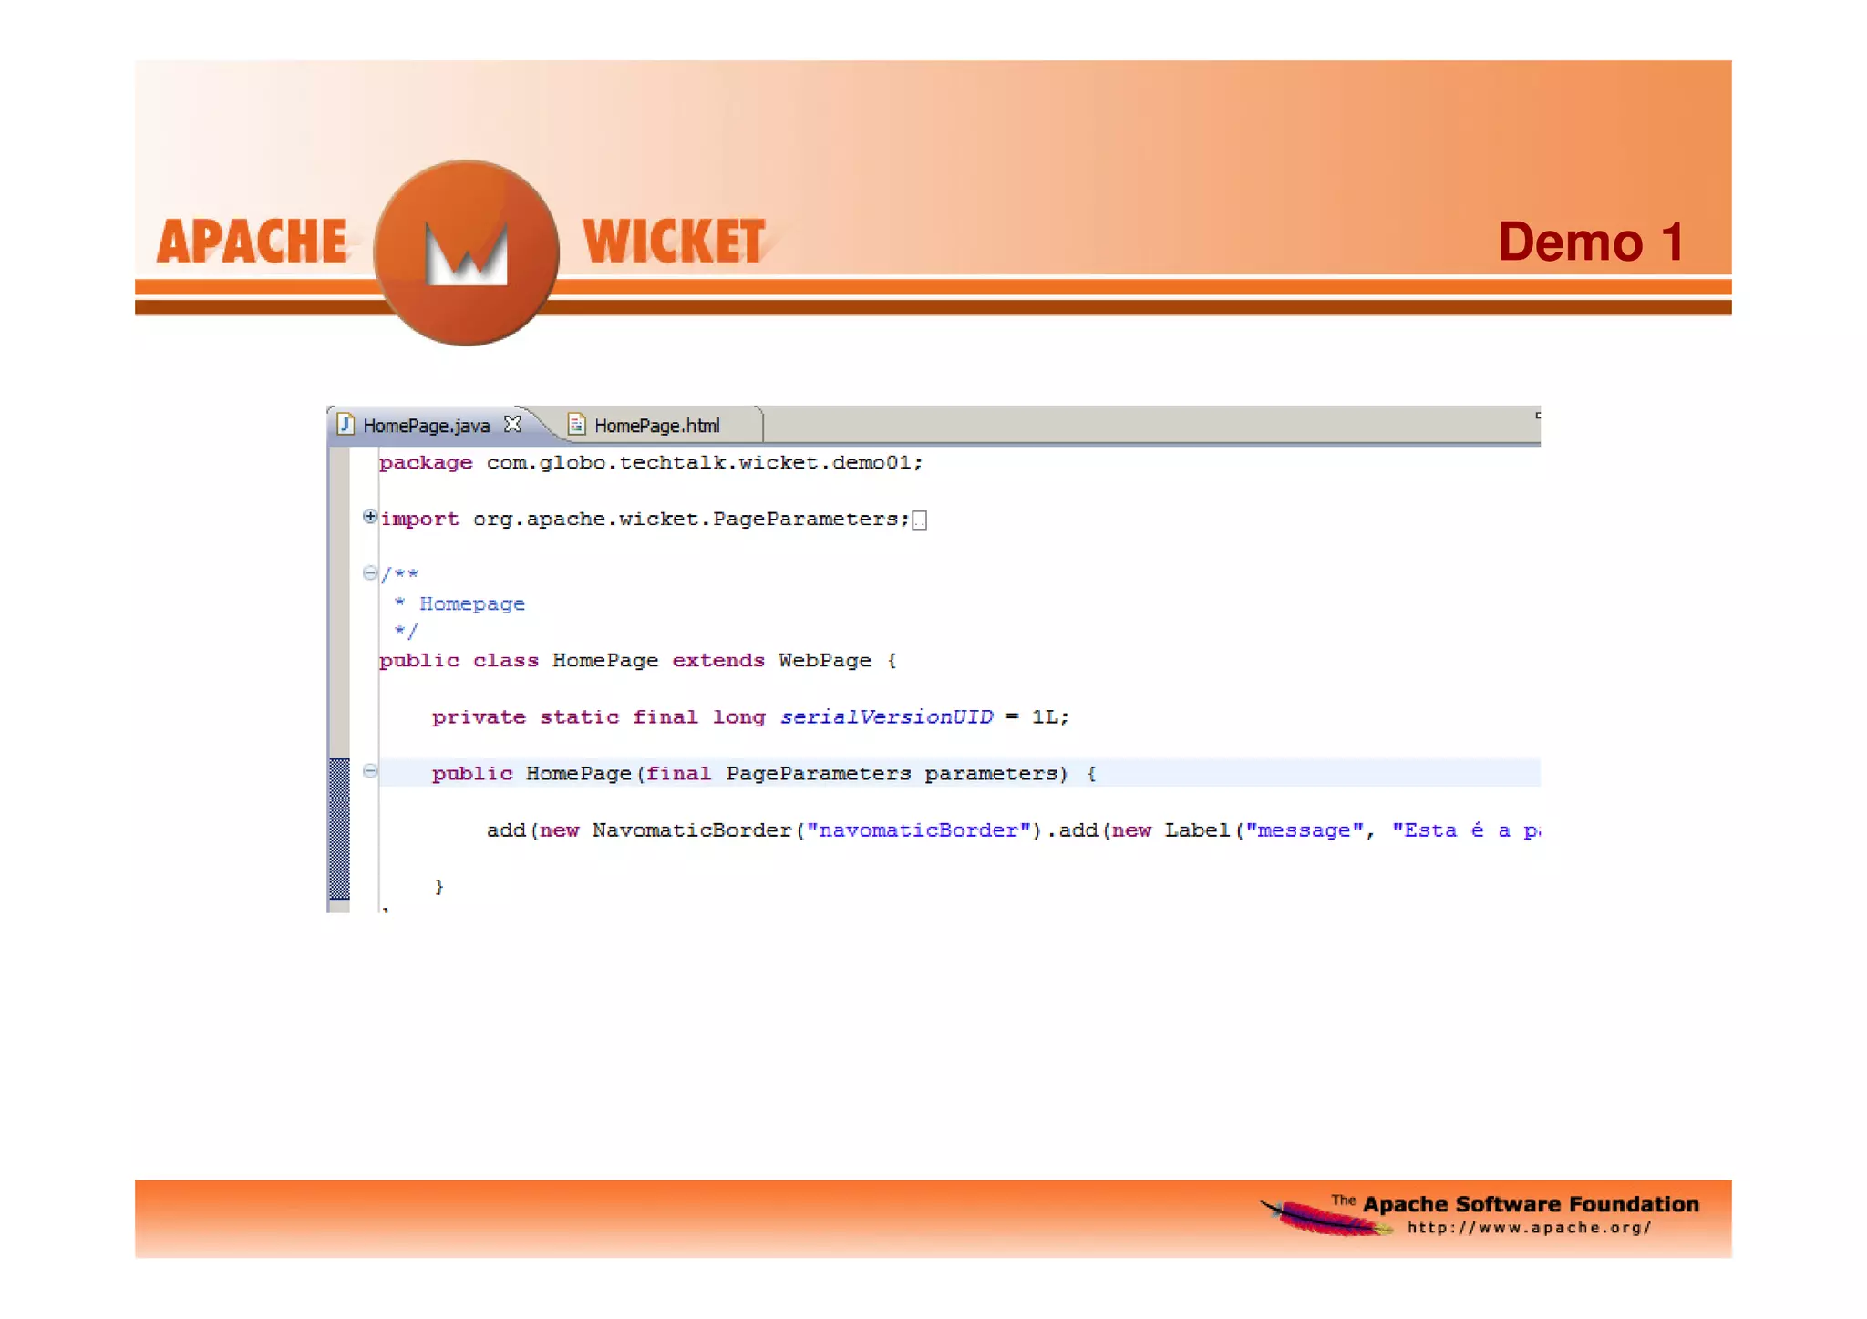Click the Apache Wicket round logo
This screenshot has height=1319, width=1867.
click(x=466, y=252)
